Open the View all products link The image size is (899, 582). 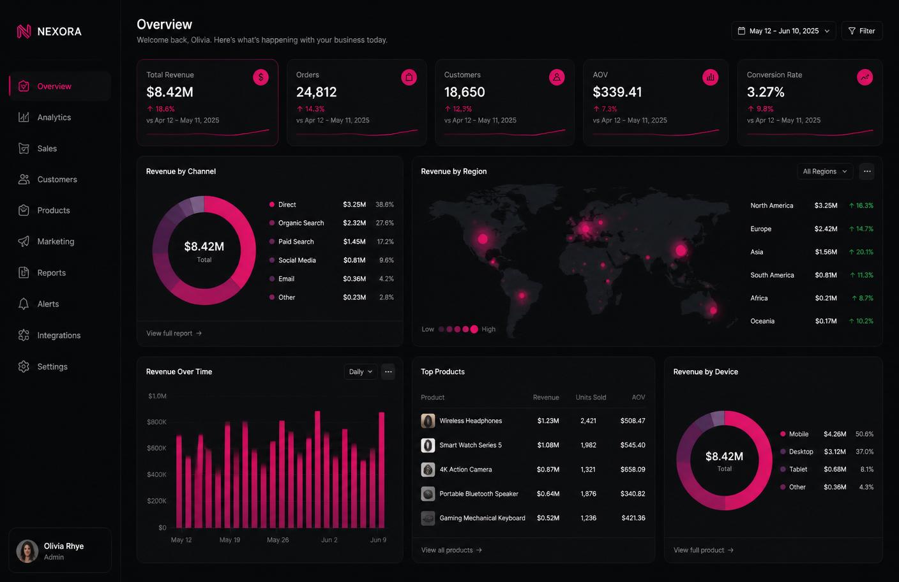(x=451, y=550)
